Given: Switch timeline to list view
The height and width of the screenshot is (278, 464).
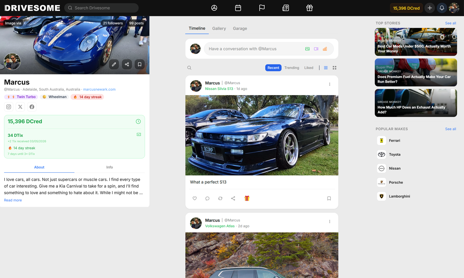Looking at the screenshot, I should [x=326, y=68].
